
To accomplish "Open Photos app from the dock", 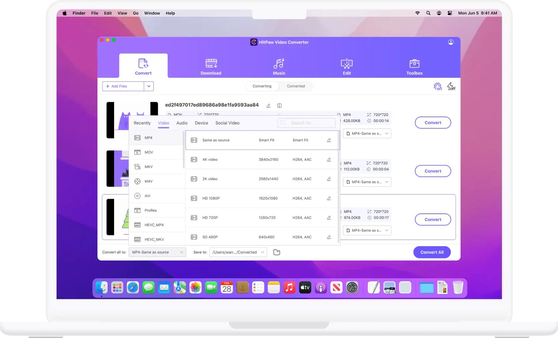I will point(196,288).
